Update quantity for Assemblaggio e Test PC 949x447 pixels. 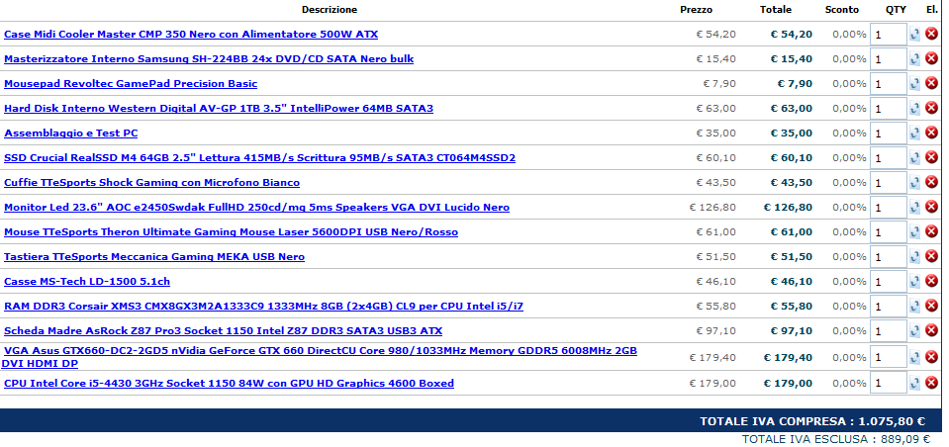[x=914, y=134]
